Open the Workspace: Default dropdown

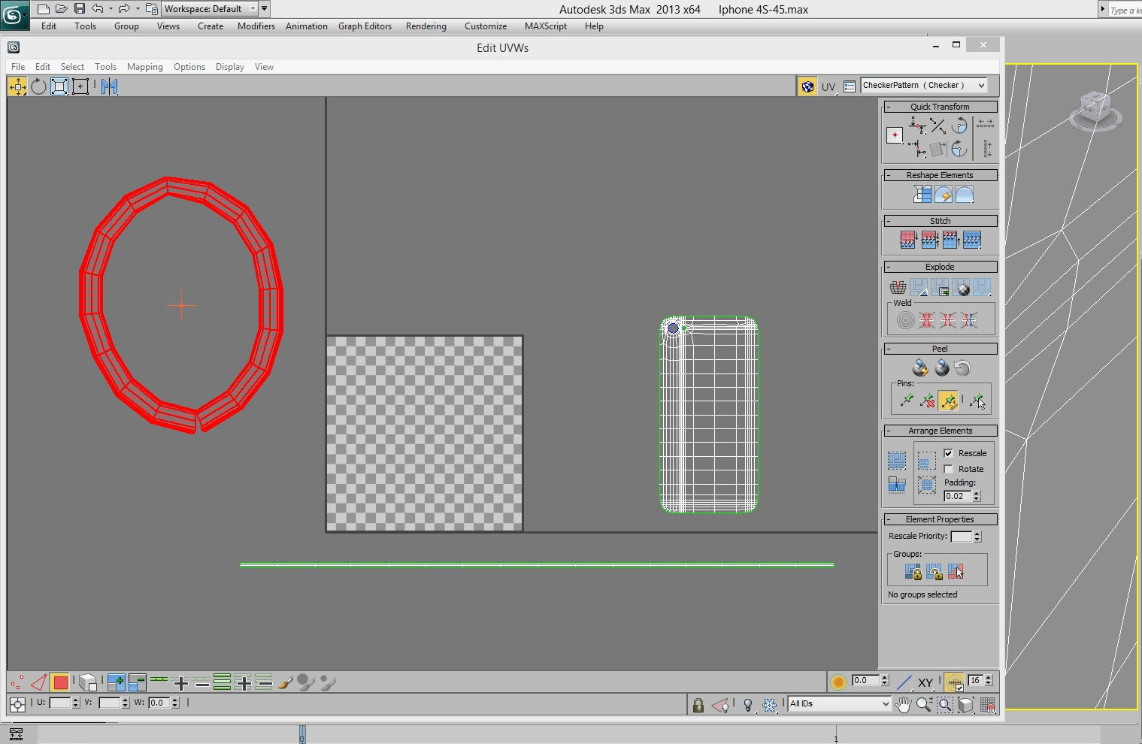(211, 9)
